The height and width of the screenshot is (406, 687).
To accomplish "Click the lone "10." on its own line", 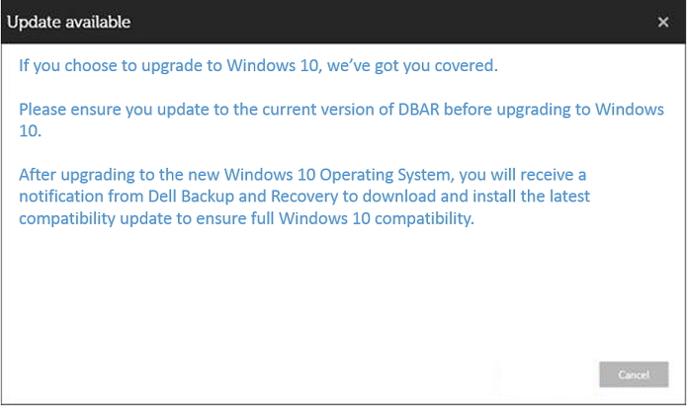I will (31, 129).
